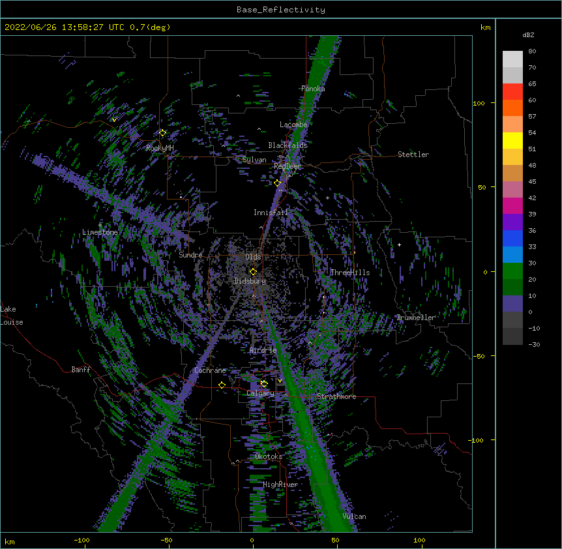Image resolution: width=562 pixels, height=549 pixels.
Task: Click the 50 tick on horizontal axis
Action: click(335, 540)
